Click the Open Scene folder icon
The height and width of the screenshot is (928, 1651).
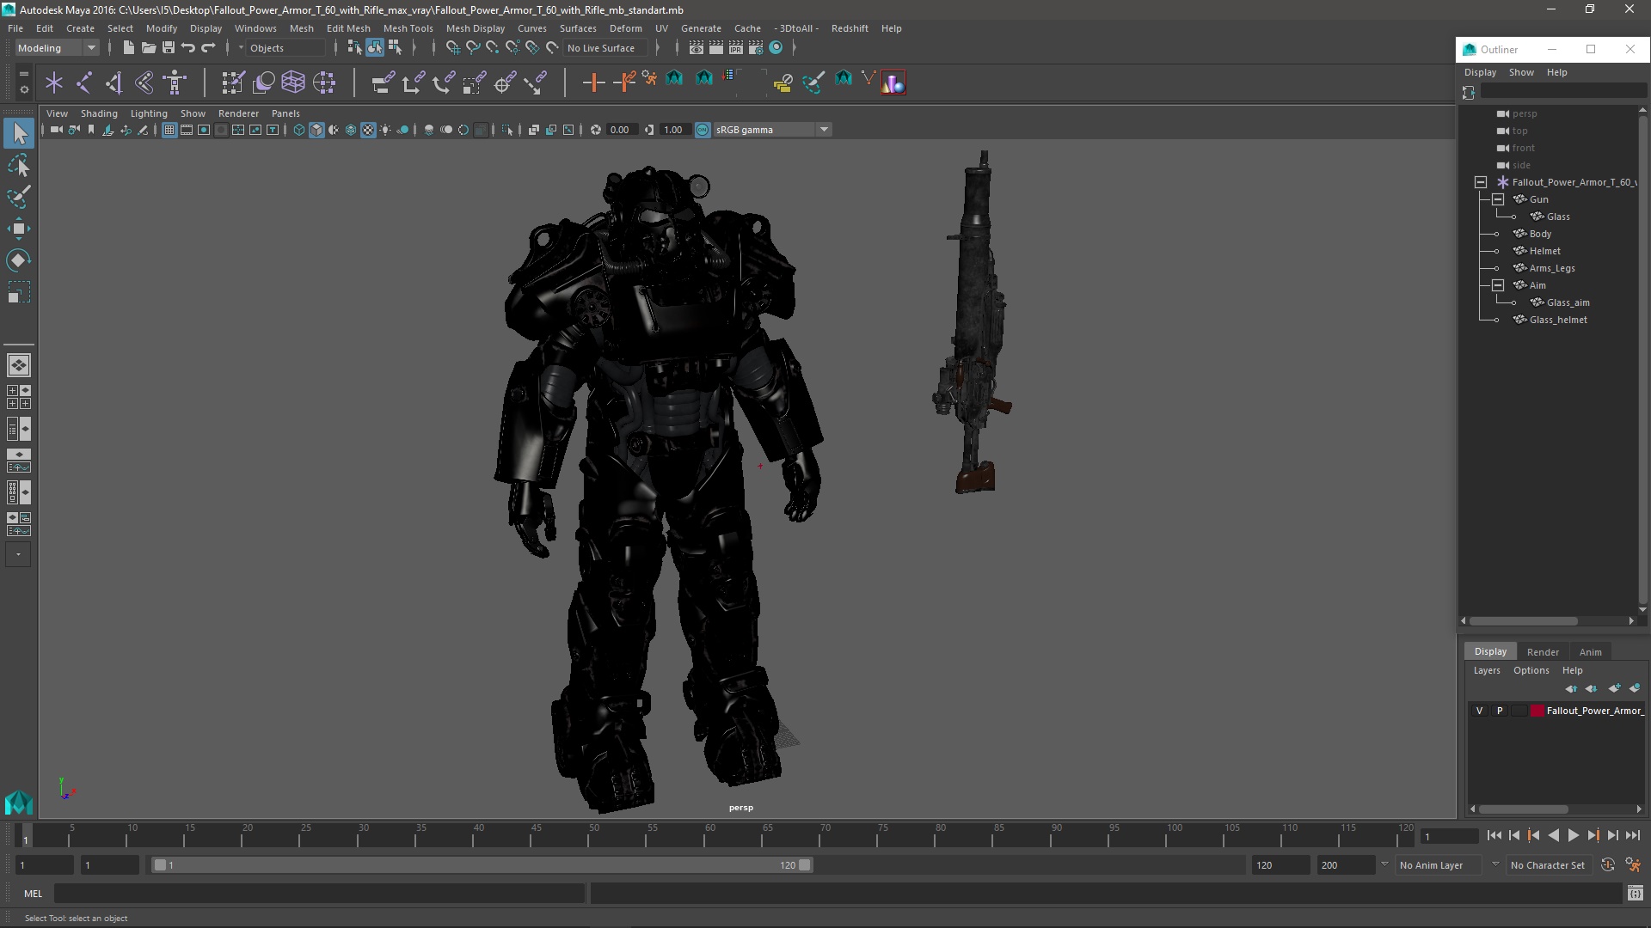[x=148, y=48]
